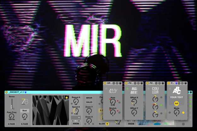Toggle green LED beside middle COULEUR knob
This screenshot has height=131, width=197.
click(161, 105)
